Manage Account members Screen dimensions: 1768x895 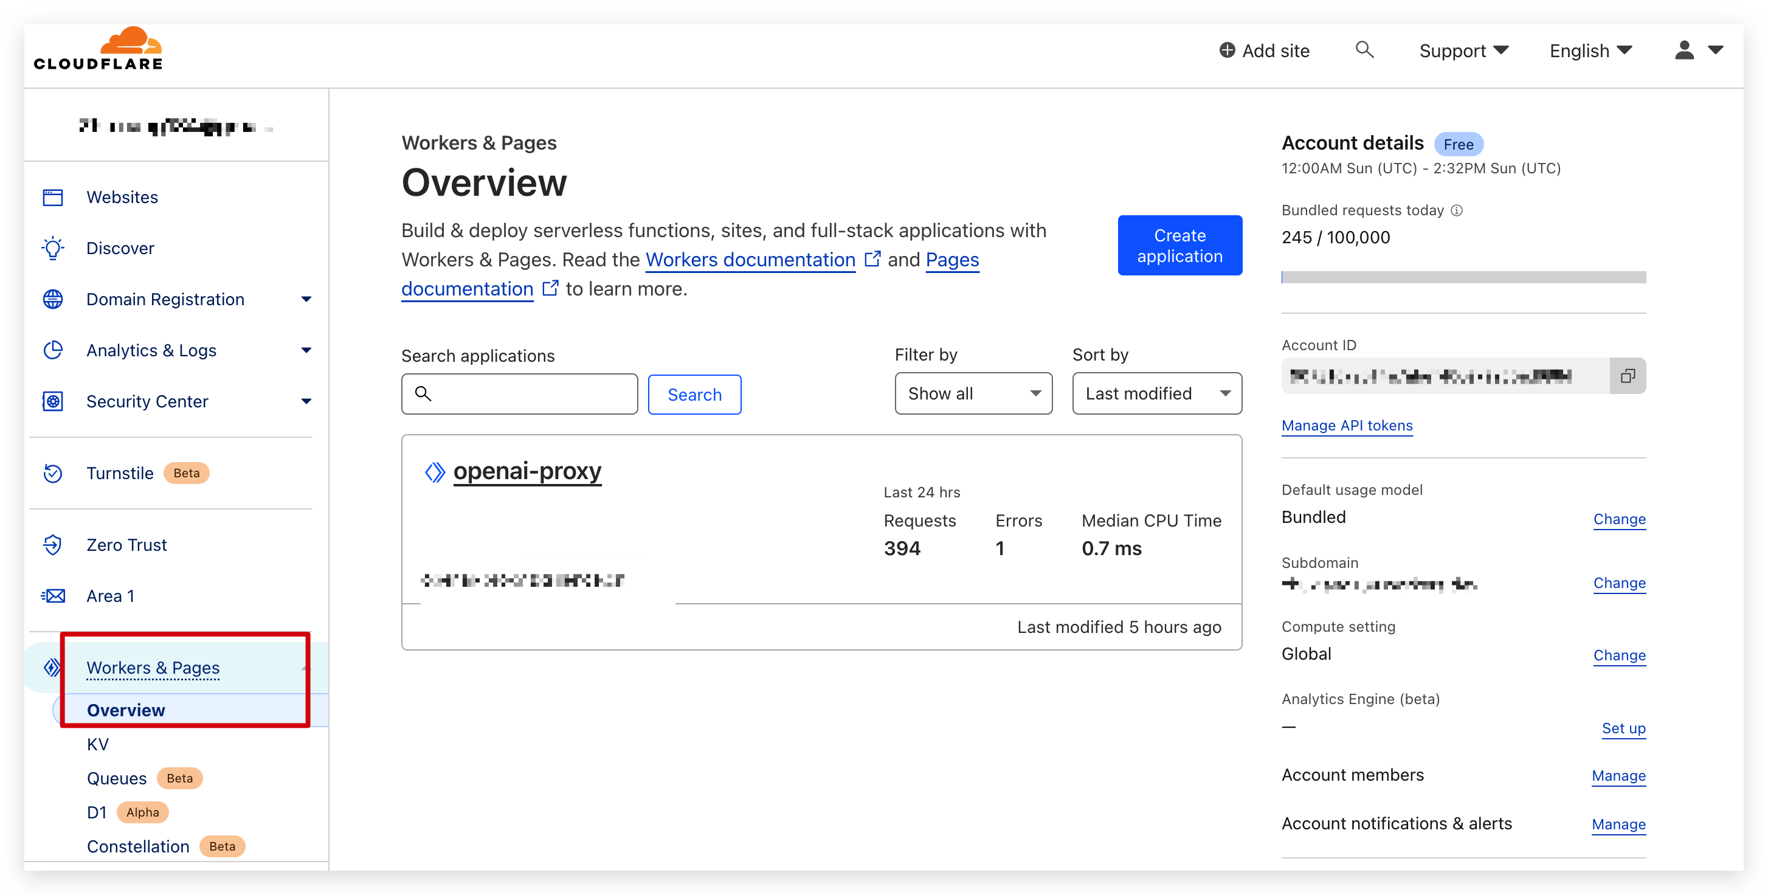pyautogui.click(x=1618, y=776)
